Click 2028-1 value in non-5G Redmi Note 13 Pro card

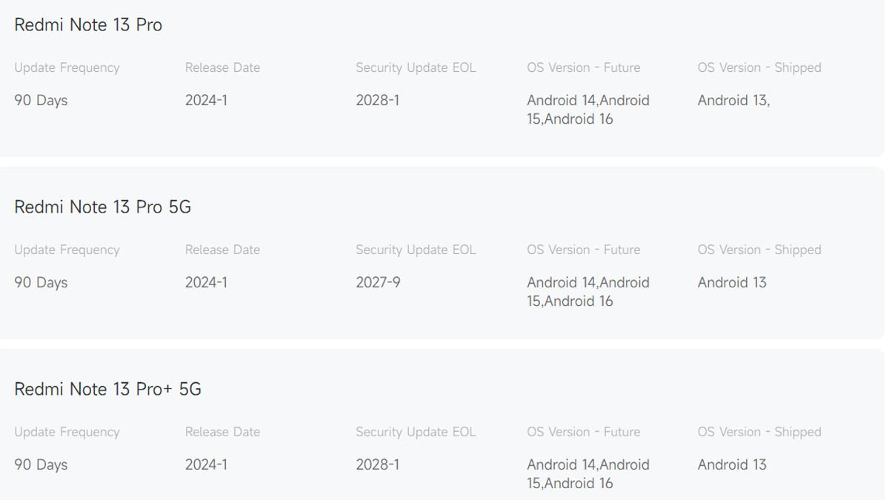tap(377, 100)
